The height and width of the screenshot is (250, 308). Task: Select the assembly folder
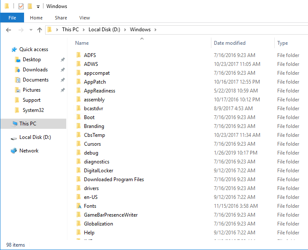(x=94, y=100)
